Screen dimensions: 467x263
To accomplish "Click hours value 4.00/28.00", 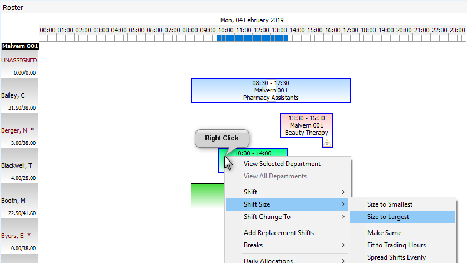I will pos(23,178).
